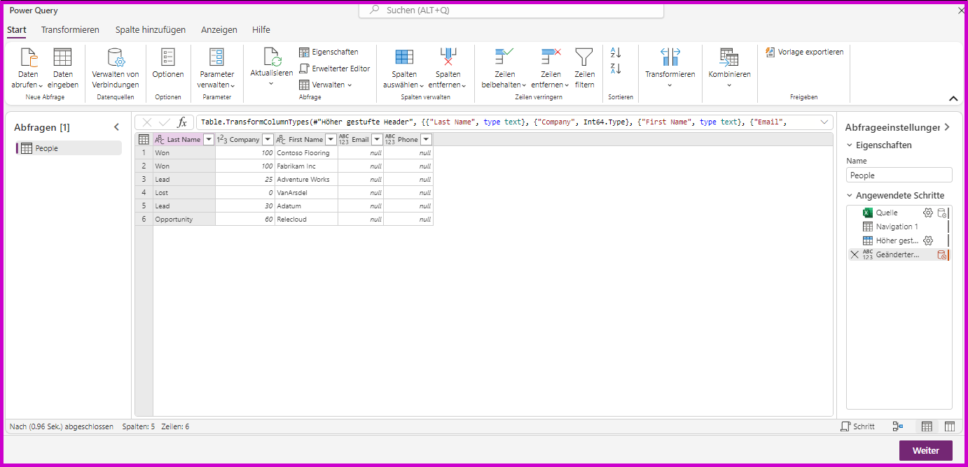Click the Daten abrufen icon
The width and height of the screenshot is (968, 467).
point(29,57)
